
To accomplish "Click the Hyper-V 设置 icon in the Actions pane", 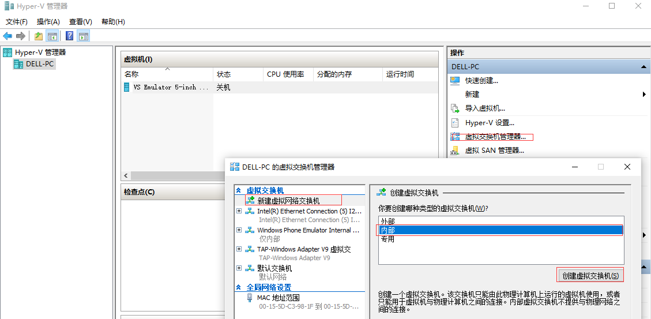I will (455, 123).
